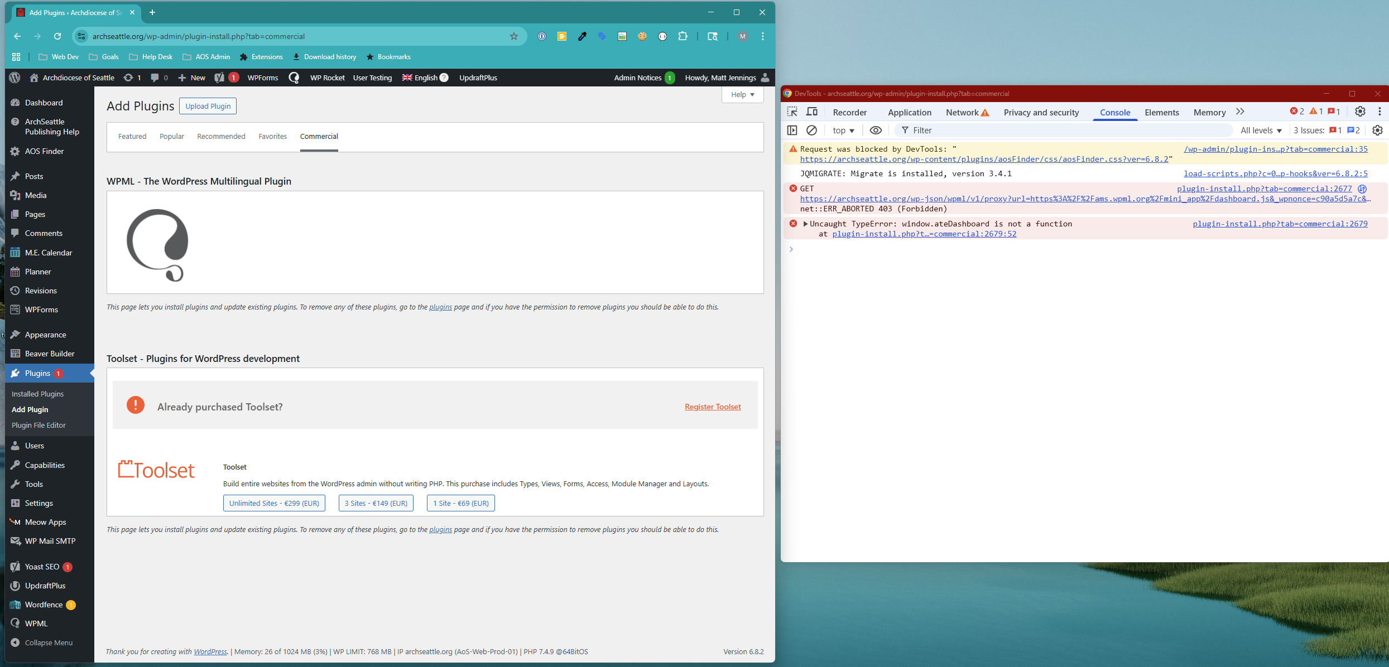
Task: Create a live expression with eye icon
Action: point(876,130)
